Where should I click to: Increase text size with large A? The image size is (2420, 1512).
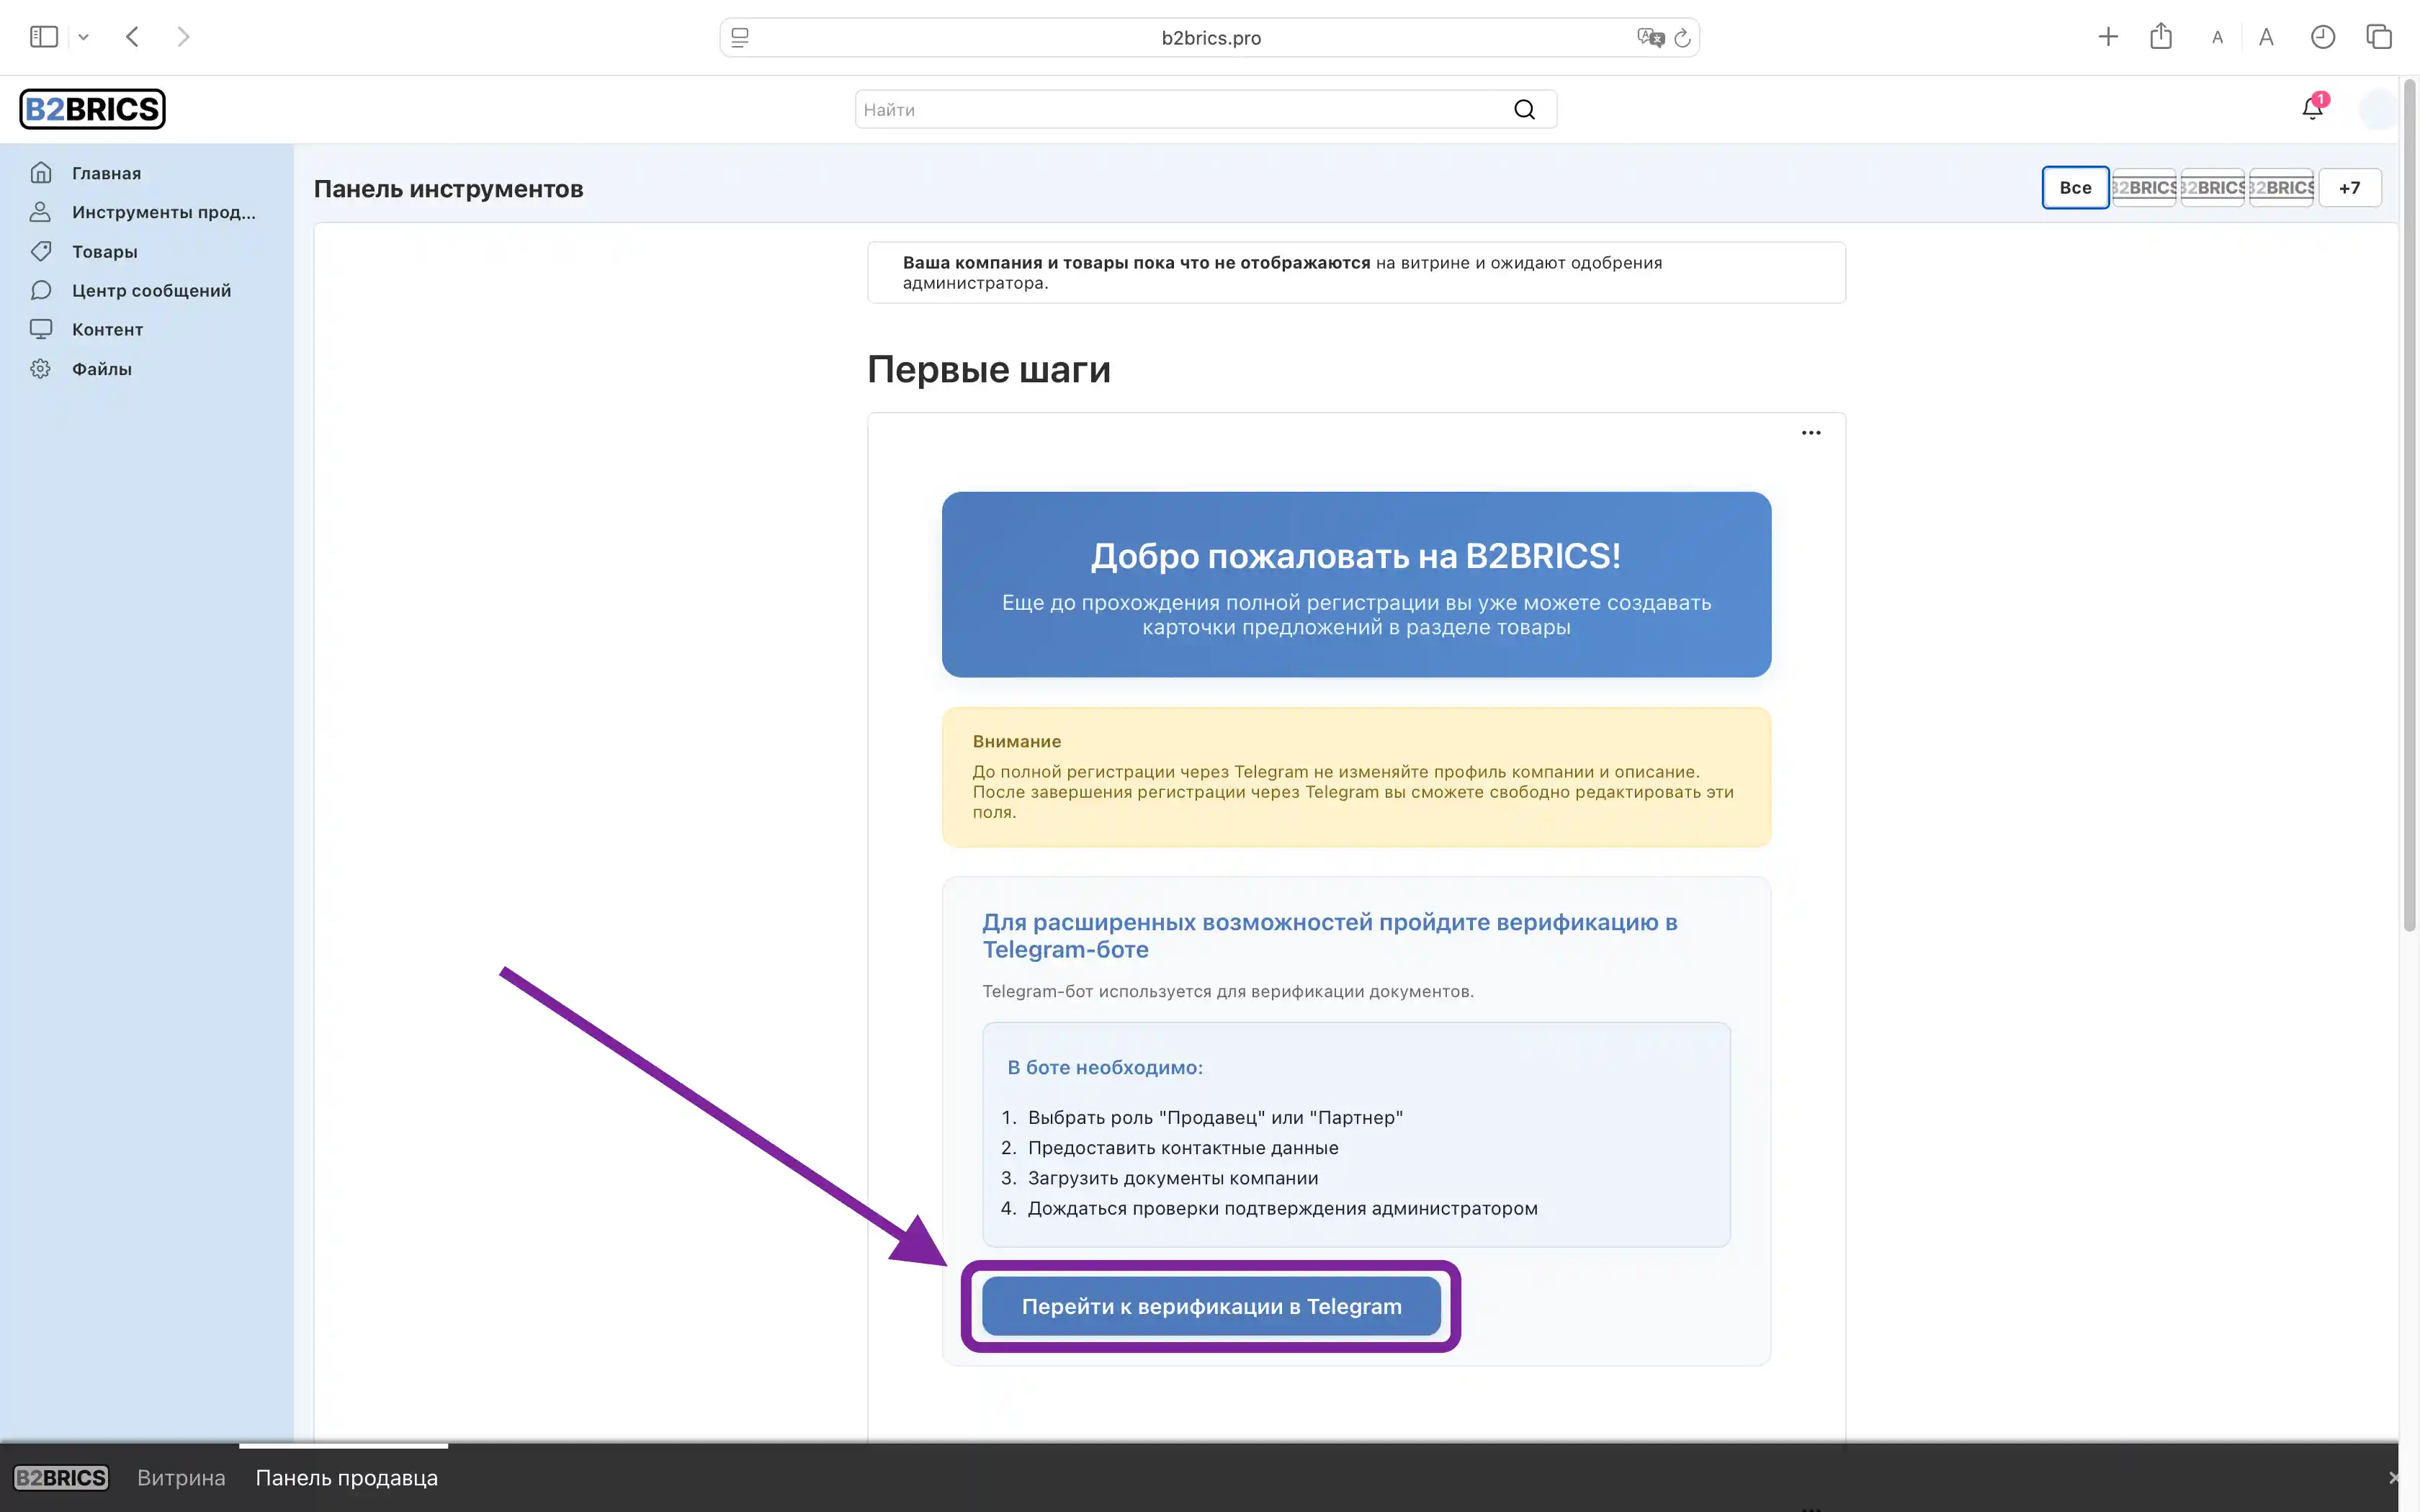[2266, 37]
